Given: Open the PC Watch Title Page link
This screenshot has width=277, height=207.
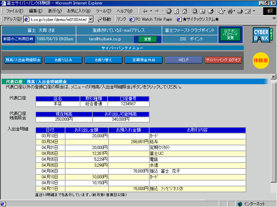Looking at the screenshot, I should pos(151,19).
